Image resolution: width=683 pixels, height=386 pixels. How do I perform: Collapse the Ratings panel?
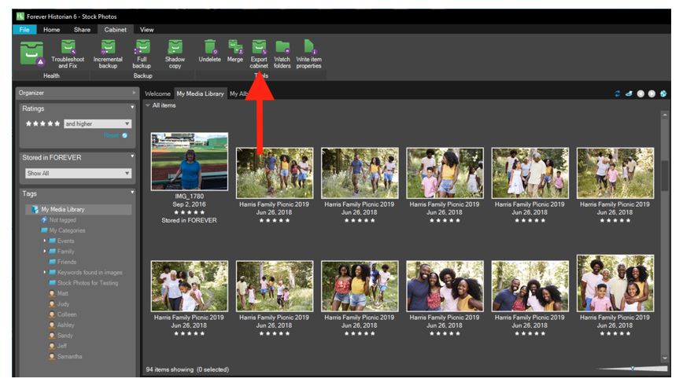[132, 108]
